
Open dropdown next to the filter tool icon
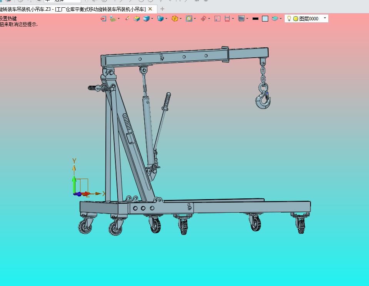pos(119,18)
